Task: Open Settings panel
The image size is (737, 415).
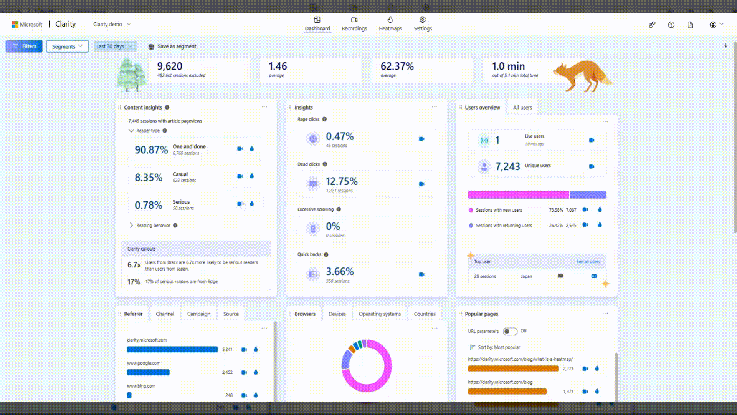Action: [422, 24]
